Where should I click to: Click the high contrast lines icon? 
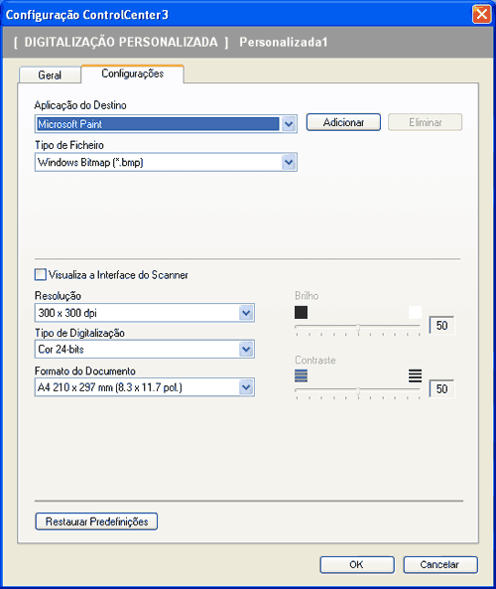pyautogui.click(x=415, y=375)
